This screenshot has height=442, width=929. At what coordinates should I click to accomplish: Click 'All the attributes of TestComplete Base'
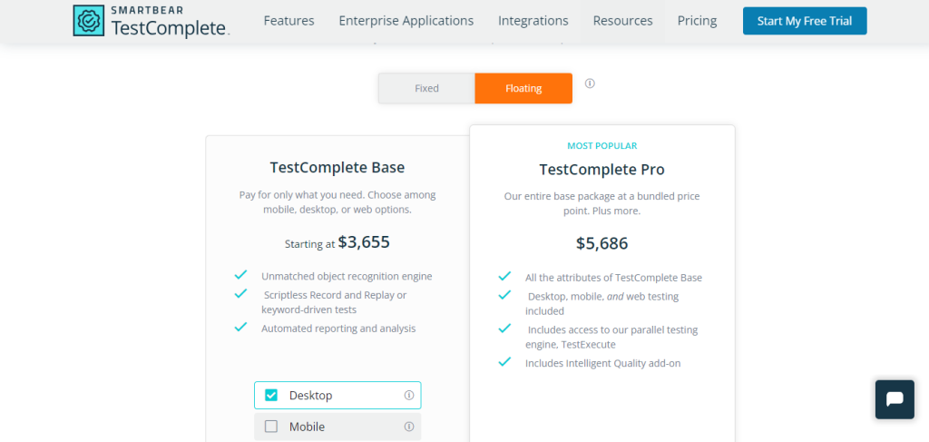[x=614, y=278]
